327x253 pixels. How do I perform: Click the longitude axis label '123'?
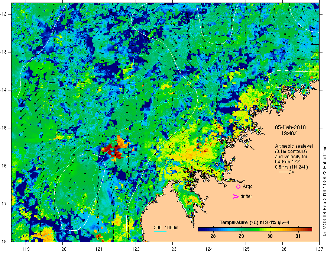[x=172, y=249]
